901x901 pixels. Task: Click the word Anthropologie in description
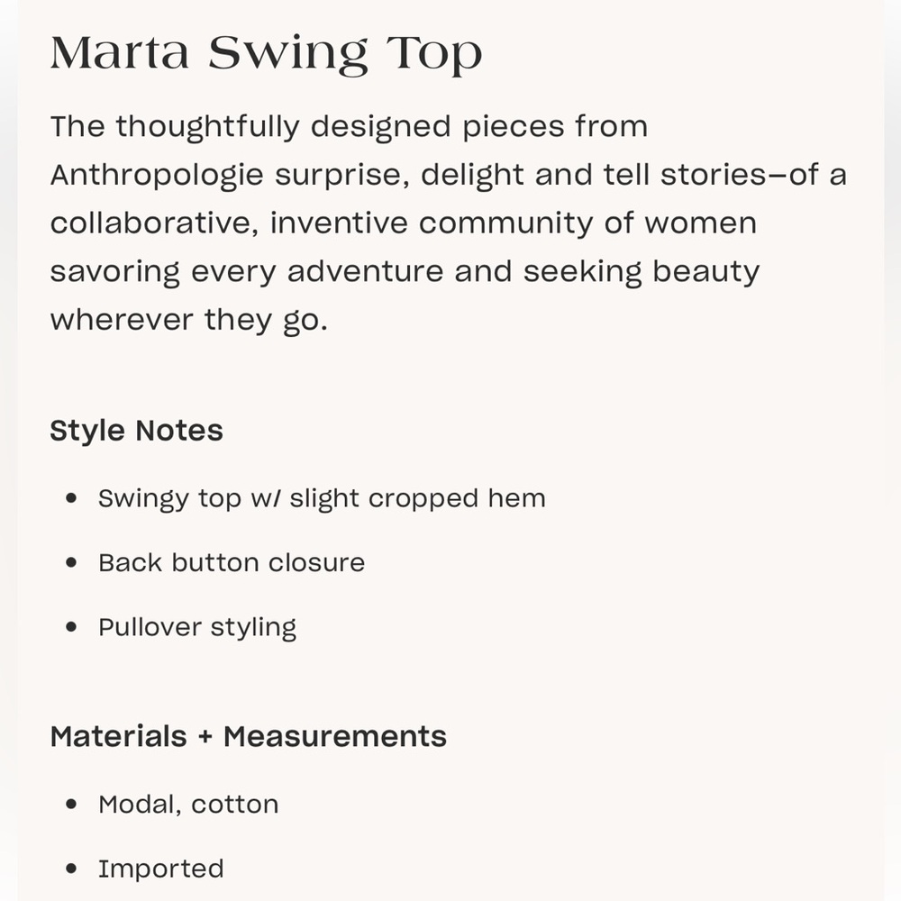pos(157,176)
